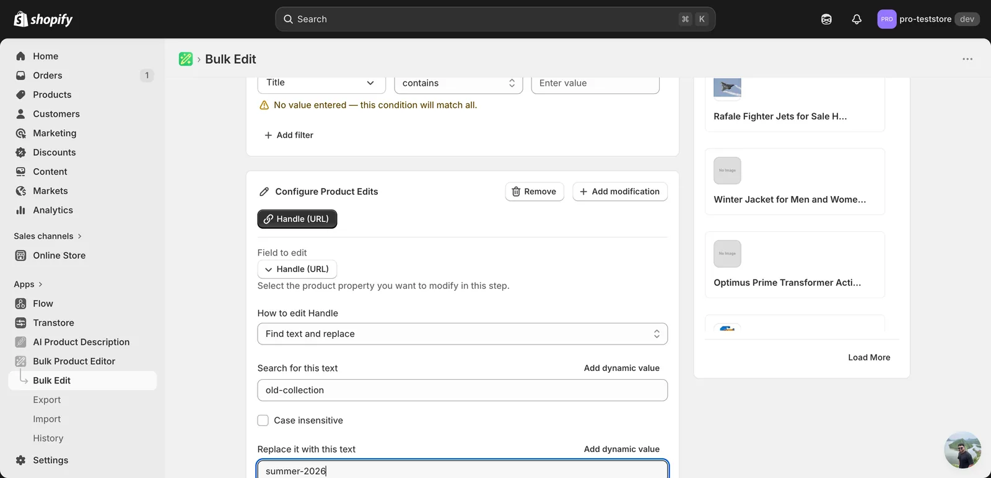The width and height of the screenshot is (991, 478).
Task: Open the Marketing section
Action: tap(82, 133)
